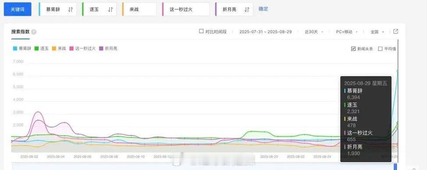Click the 2025-08-08 axis date label

(x=109, y=157)
